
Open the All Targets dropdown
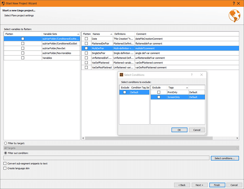(121, 148)
